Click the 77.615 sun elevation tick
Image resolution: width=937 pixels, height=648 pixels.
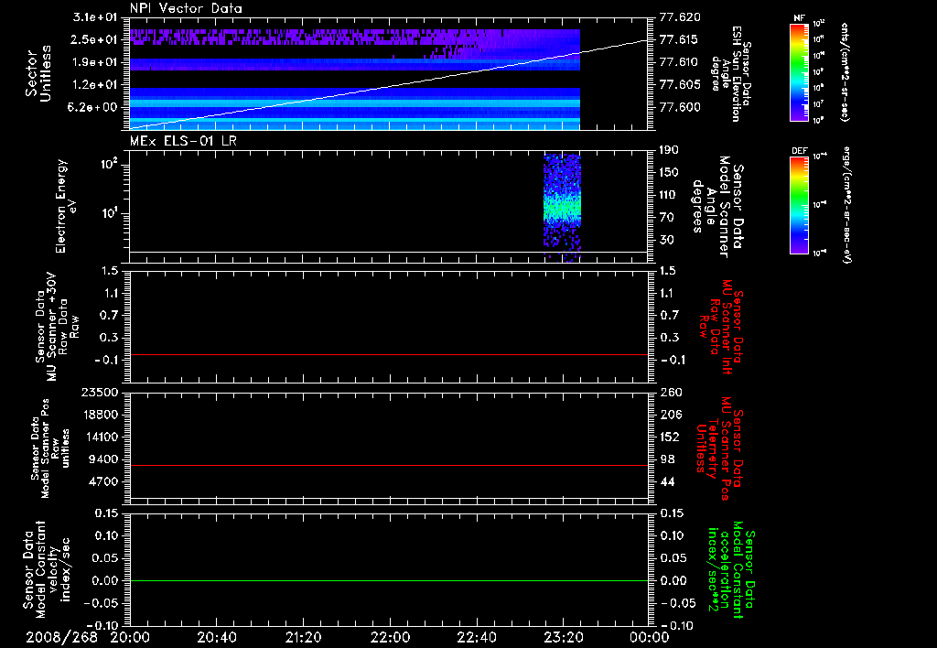680,40
